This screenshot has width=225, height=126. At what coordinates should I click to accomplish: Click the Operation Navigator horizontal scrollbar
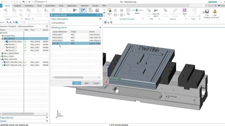pyautogui.click(x=18, y=113)
